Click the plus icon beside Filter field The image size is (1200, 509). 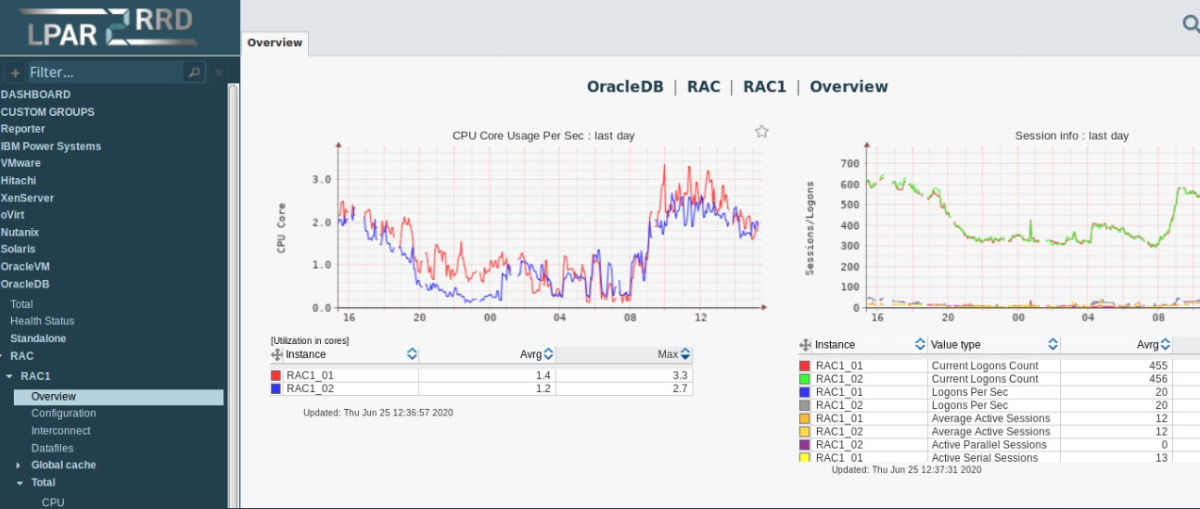pyautogui.click(x=15, y=72)
